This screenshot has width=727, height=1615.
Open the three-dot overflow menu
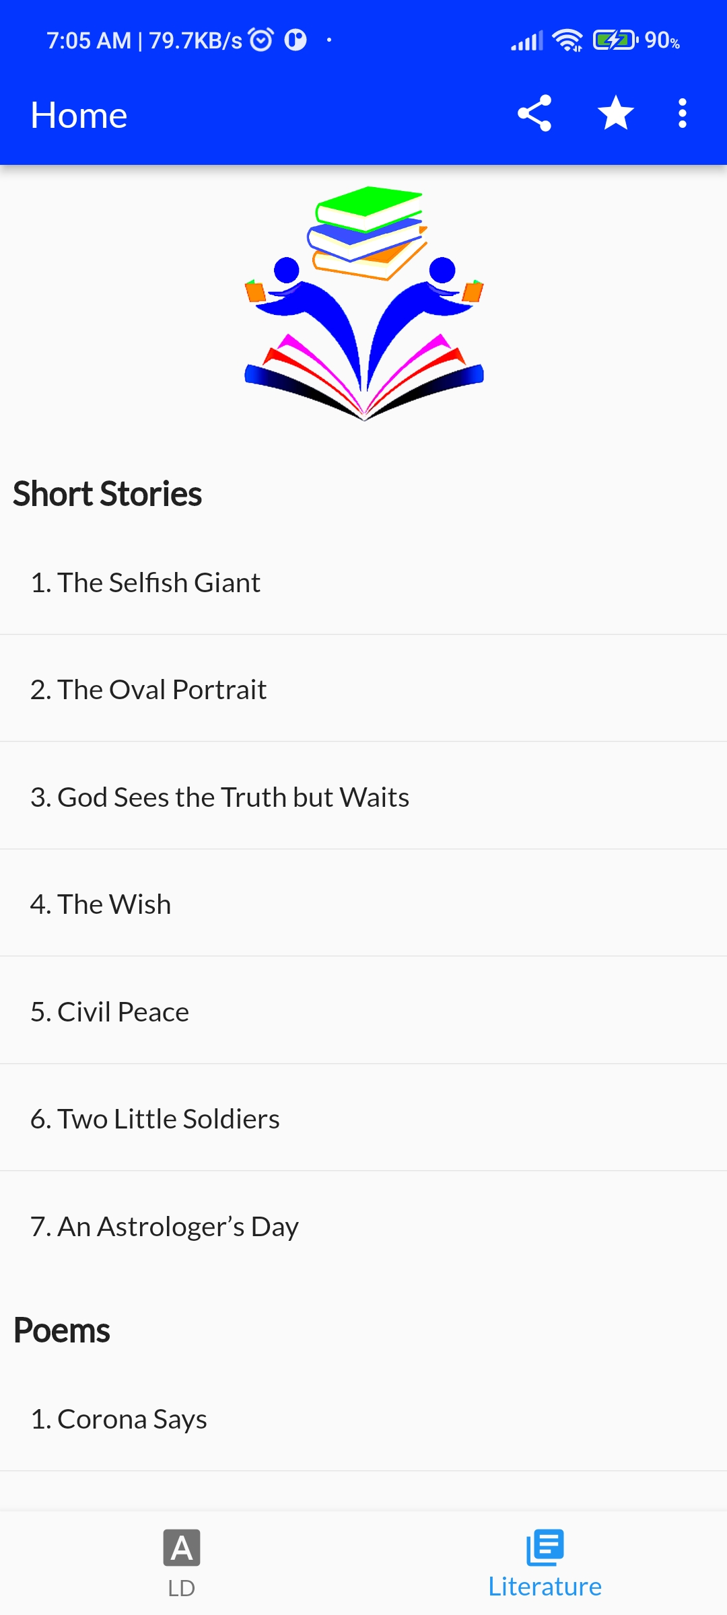(x=682, y=113)
